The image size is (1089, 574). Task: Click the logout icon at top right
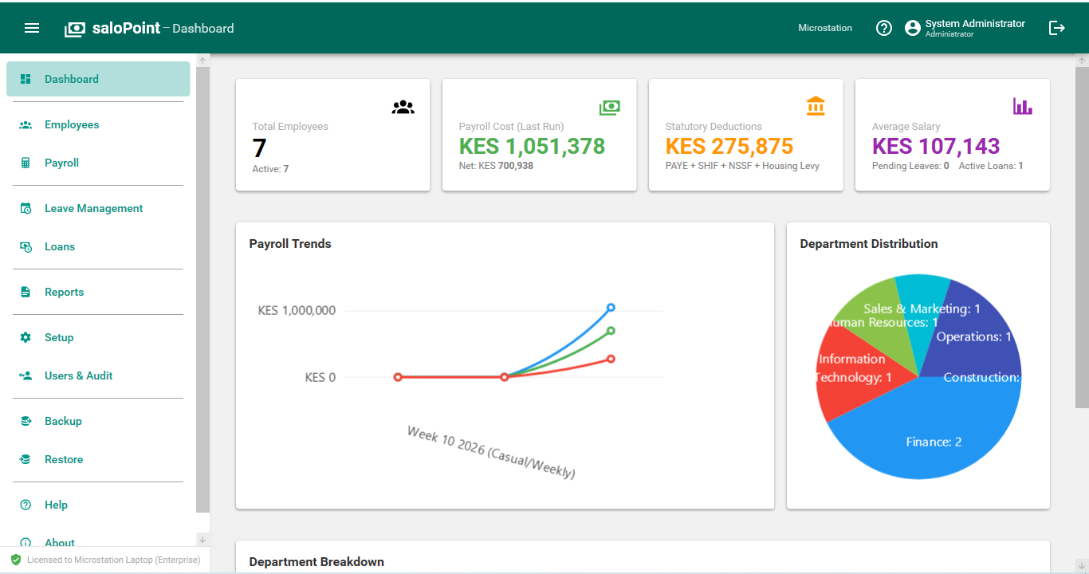1056,27
